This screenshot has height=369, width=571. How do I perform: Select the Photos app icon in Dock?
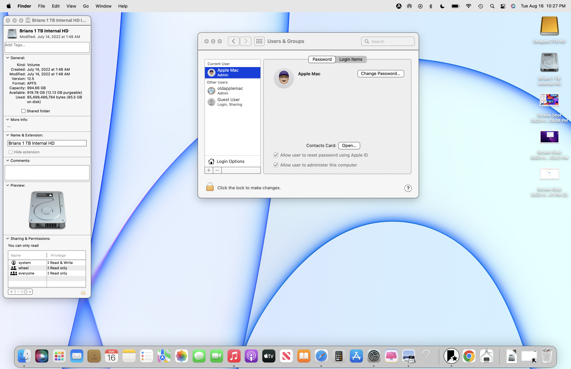[x=181, y=356]
